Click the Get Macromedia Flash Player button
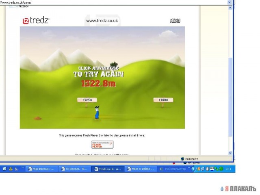 102,145
